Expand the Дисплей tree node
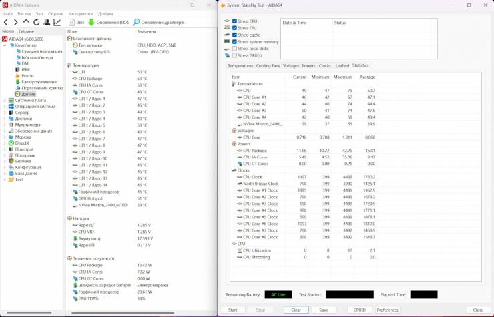This screenshot has height=317, width=494. pyautogui.click(x=5, y=119)
